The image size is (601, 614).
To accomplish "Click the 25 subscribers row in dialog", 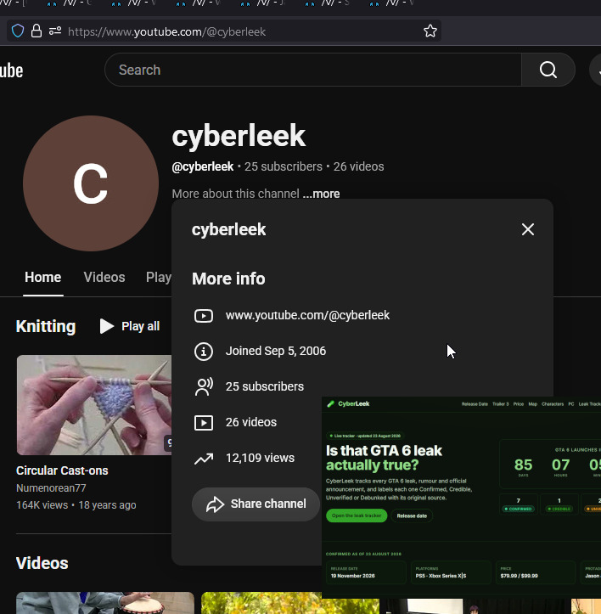I will pyautogui.click(x=265, y=386).
